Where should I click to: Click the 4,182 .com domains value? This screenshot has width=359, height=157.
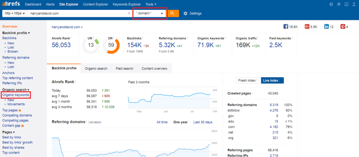click(274, 127)
